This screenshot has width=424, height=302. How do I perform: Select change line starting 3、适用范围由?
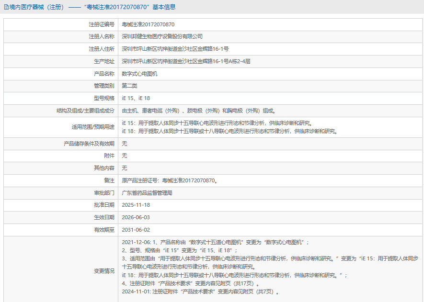click(x=270, y=263)
